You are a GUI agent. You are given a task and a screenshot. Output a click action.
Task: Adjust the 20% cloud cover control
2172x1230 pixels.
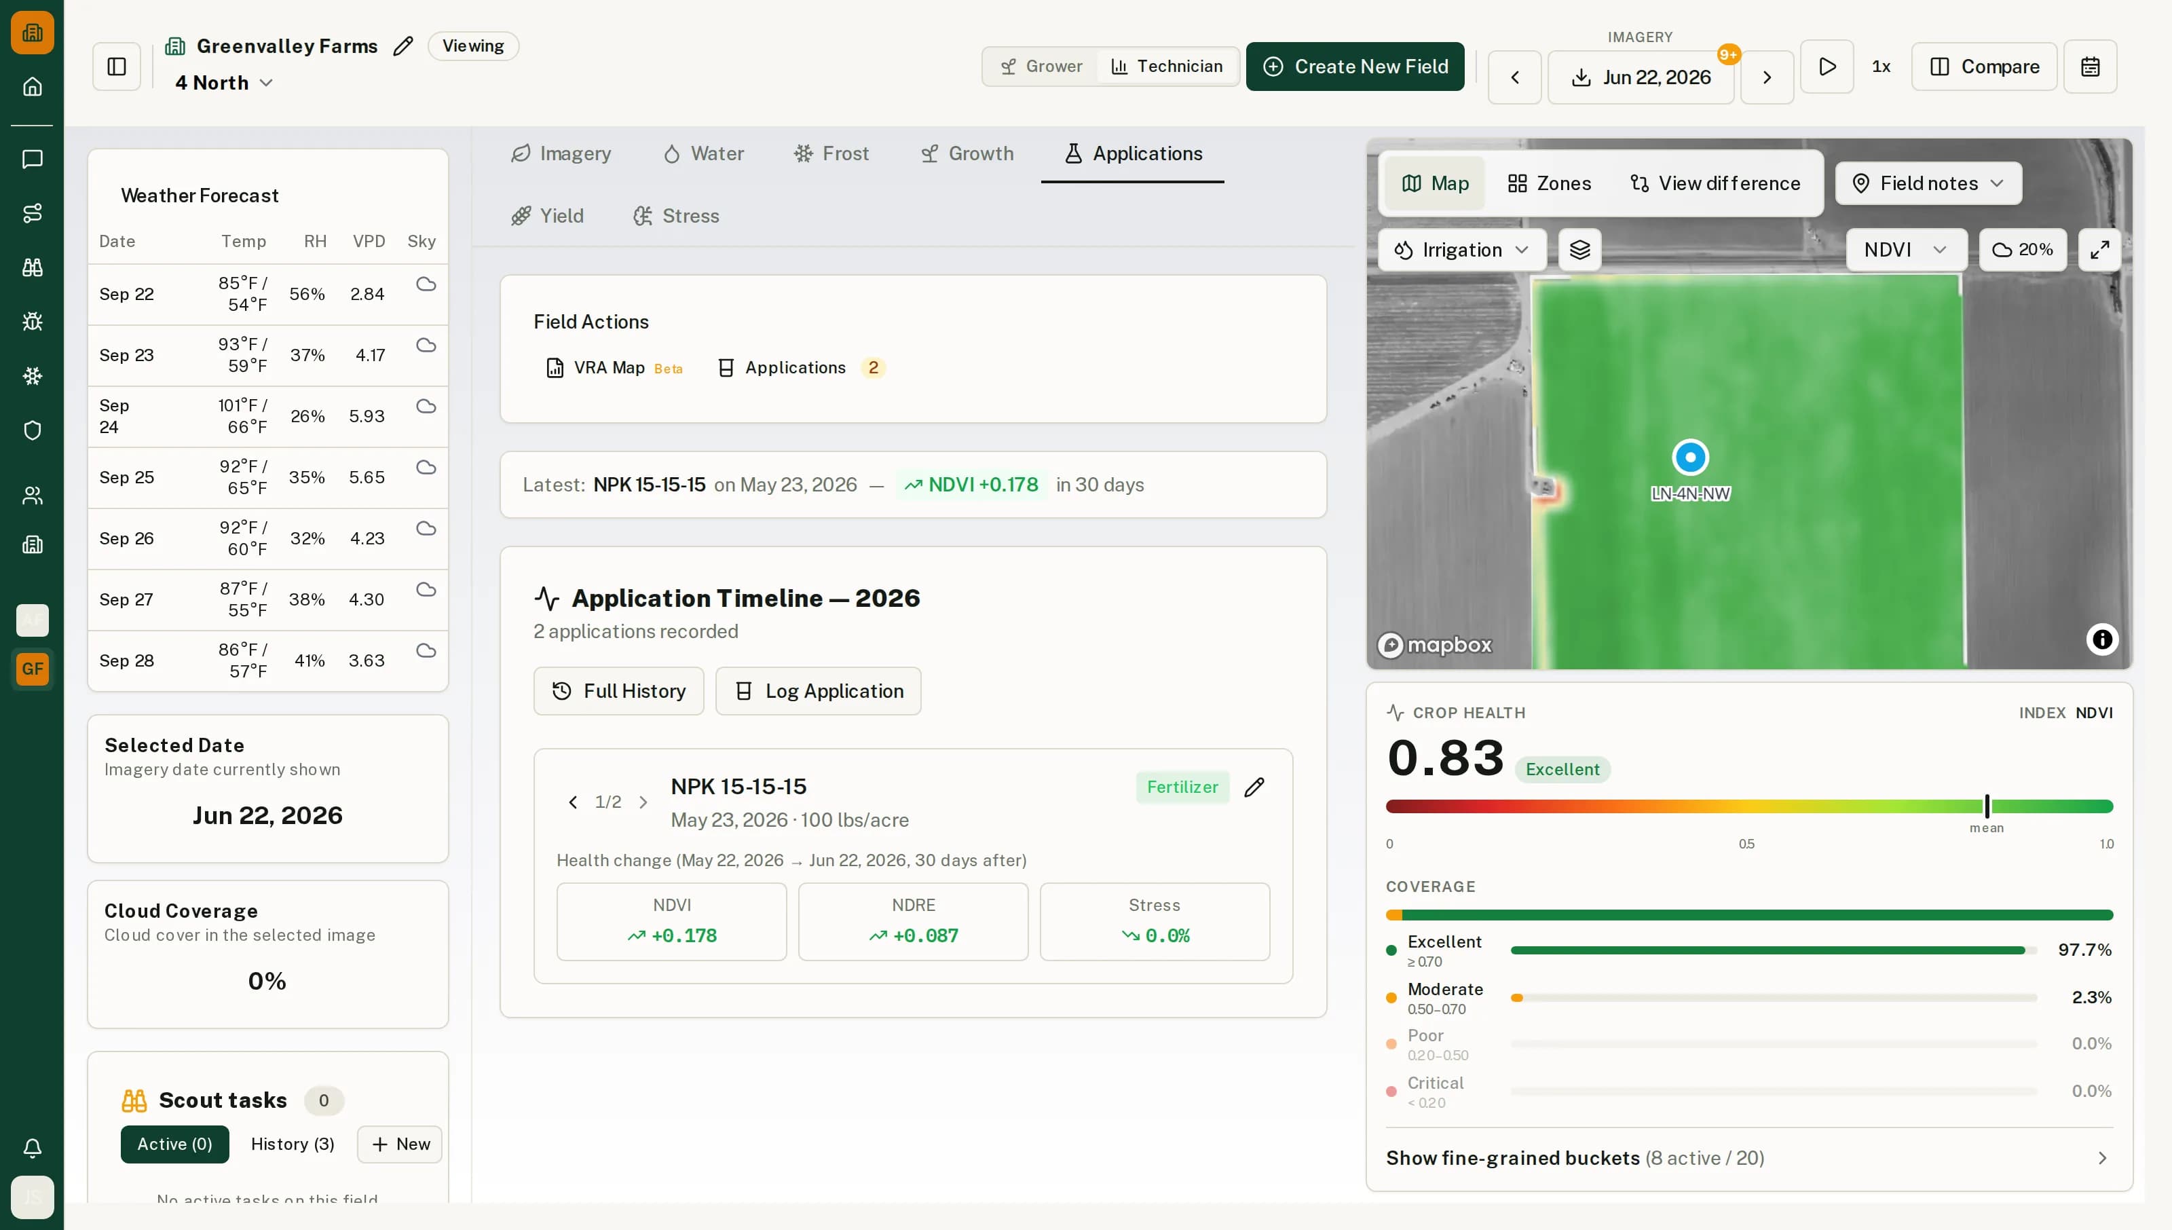[2022, 249]
